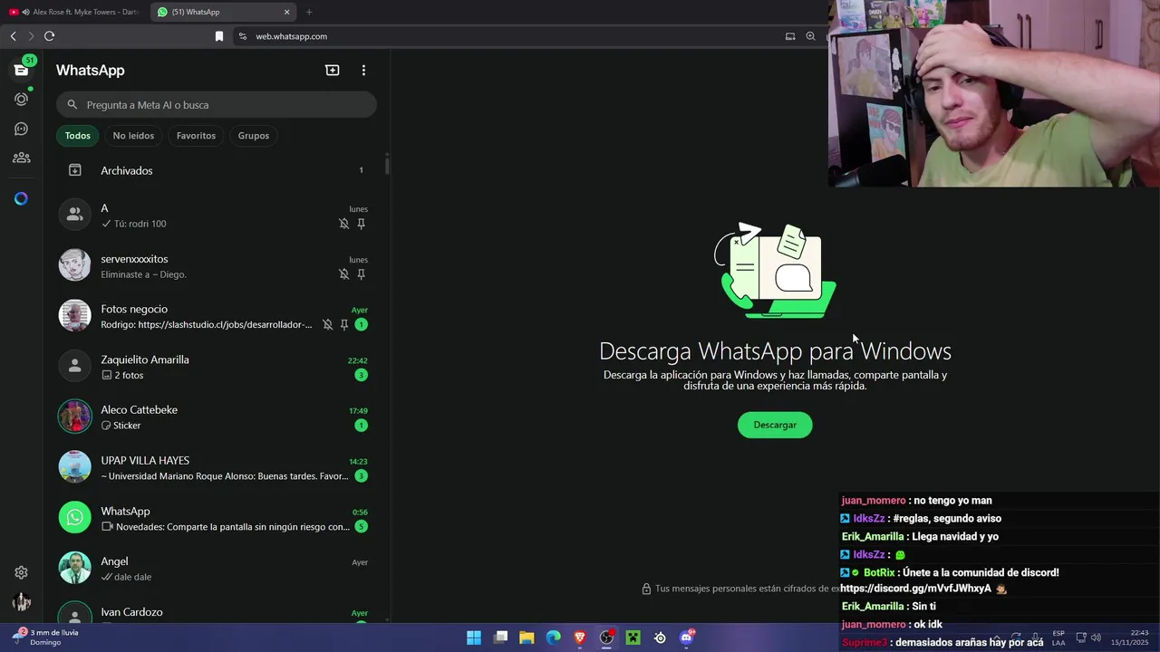Image resolution: width=1160 pixels, height=652 pixels.
Task: Go back with browser back arrow
Action: [13, 36]
